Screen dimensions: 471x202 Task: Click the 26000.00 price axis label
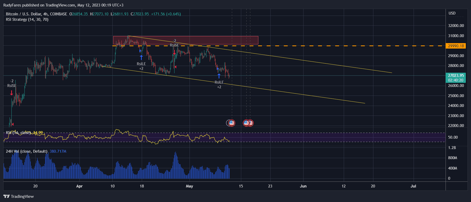tap(456, 86)
